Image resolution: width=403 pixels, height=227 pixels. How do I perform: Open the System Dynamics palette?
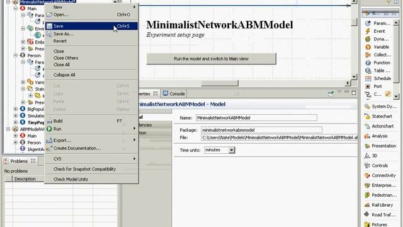point(380,107)
